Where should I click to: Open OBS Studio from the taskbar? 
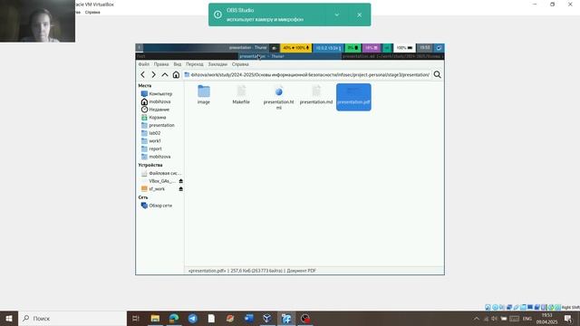[x=305, y=318]
